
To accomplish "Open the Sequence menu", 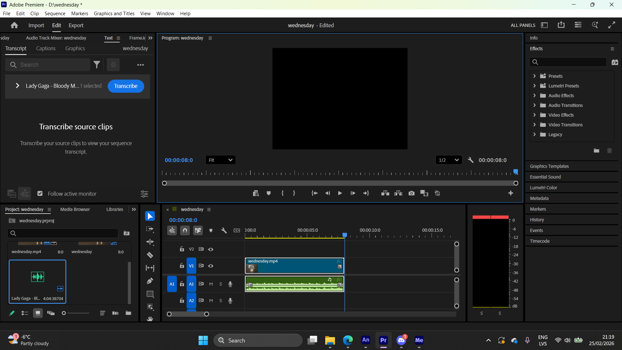I will [55, 13].
